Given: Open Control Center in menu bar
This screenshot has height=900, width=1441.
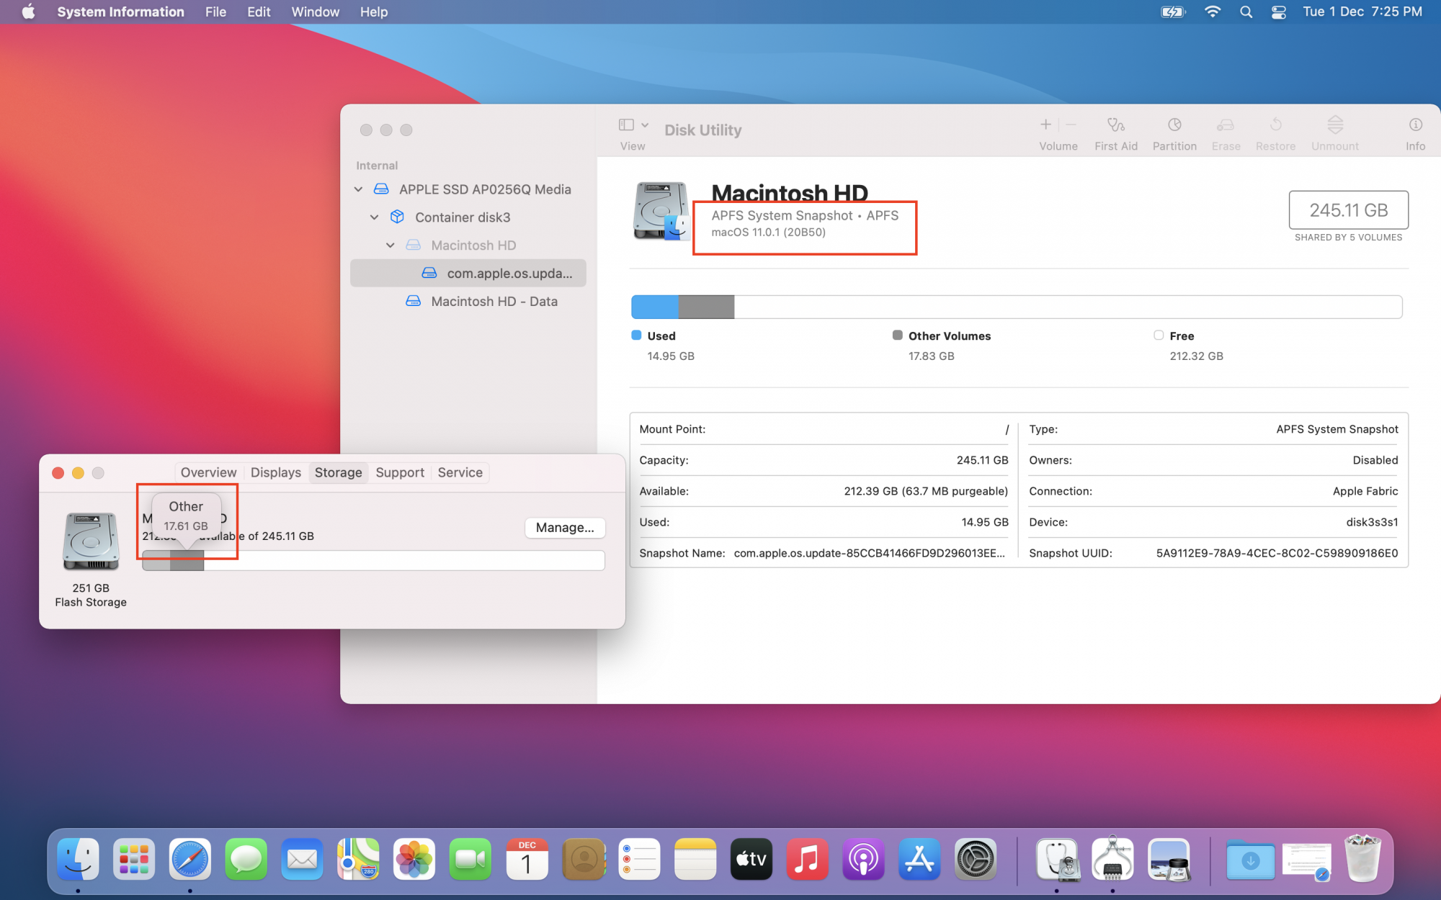Looking at the screenshot, I should pos(1279,12).
